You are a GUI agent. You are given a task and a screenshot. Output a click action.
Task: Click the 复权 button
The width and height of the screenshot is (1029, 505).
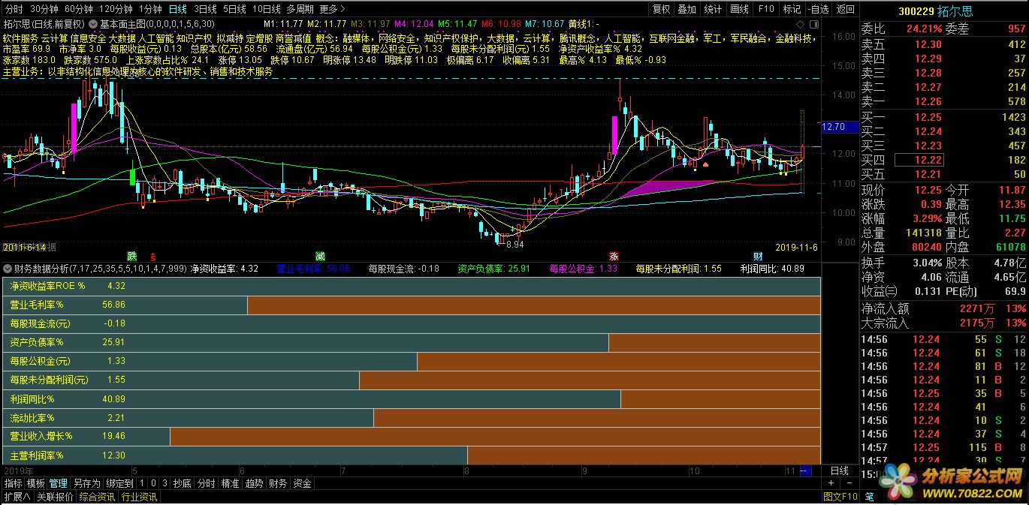[x=661, y=9]
